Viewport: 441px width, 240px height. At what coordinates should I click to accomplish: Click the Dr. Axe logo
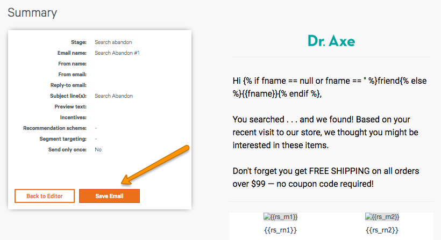click(x=331, y=41)
